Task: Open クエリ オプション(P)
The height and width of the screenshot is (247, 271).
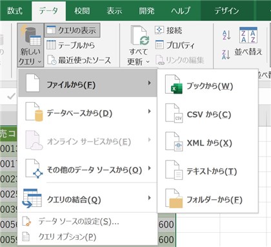Action: click(x=67, y=237)
